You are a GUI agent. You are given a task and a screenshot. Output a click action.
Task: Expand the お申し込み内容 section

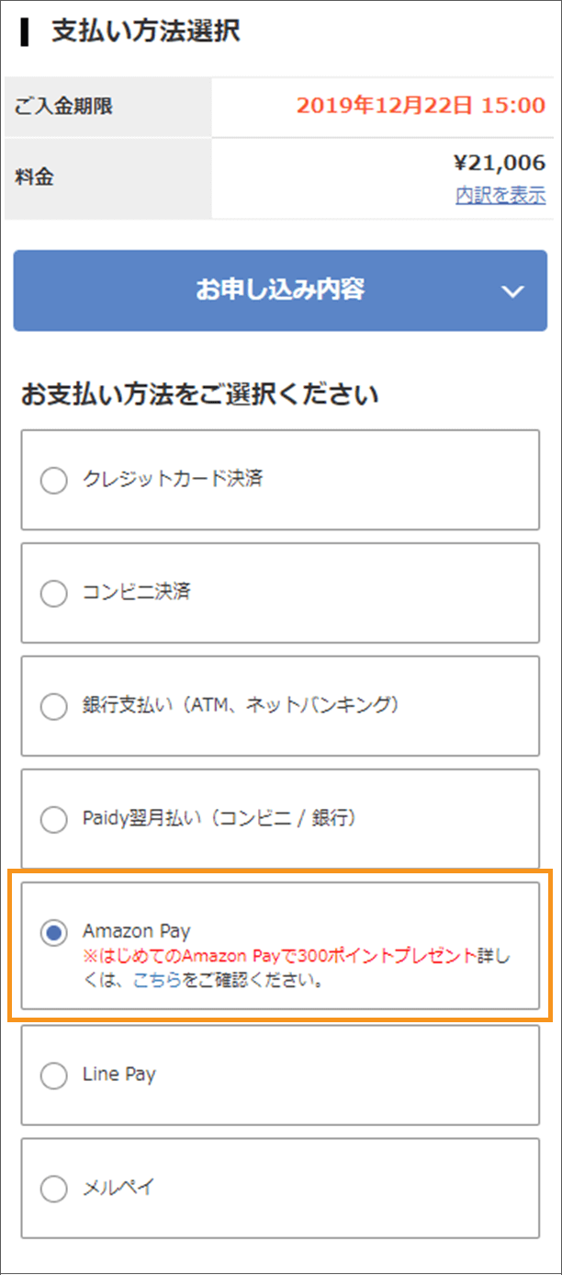click(x=280, y=290)
